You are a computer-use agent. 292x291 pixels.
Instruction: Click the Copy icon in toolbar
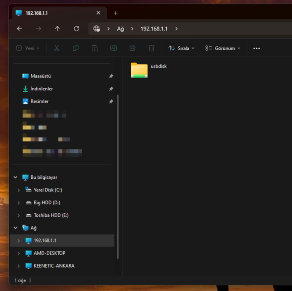(x=75, y=48)
